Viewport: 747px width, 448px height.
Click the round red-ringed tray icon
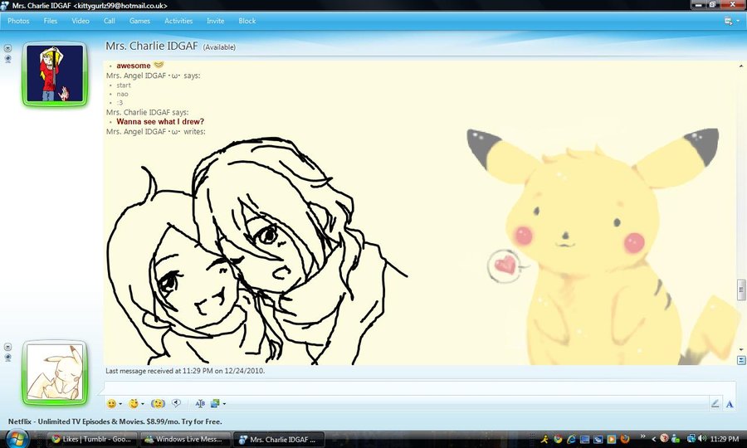(x=664, y=438)
